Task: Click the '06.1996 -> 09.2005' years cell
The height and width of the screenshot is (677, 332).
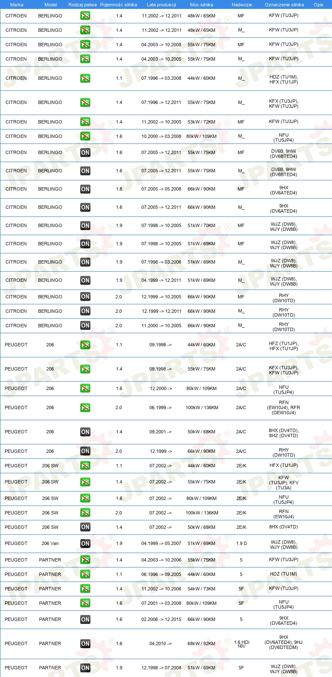Action: coord(161,574)
